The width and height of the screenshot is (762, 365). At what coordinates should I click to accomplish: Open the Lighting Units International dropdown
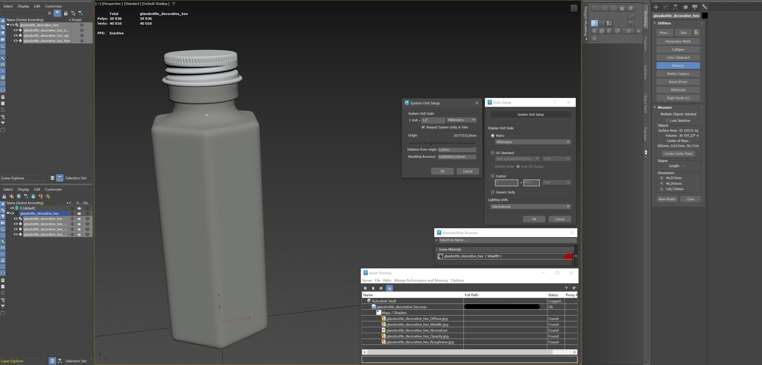531,207
